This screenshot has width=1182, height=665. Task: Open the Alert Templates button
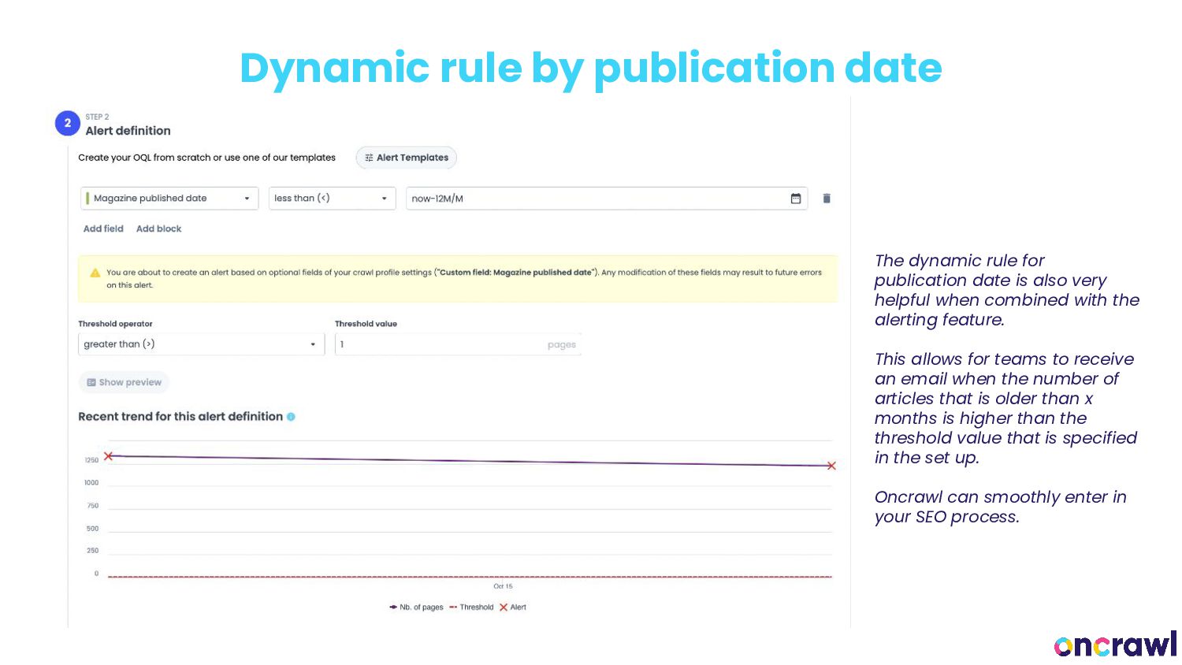point(407,158)
